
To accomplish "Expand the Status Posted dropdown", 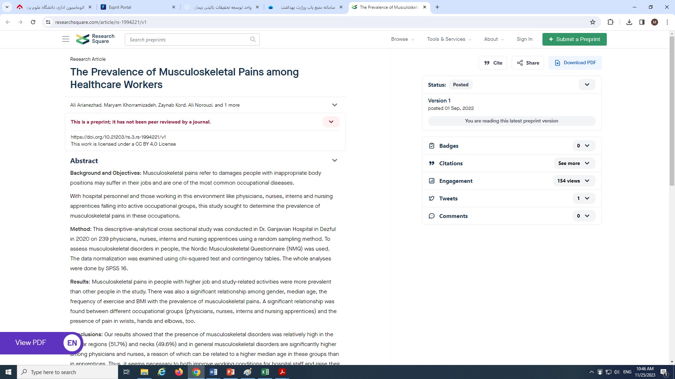I will click(x=587, y=85).
